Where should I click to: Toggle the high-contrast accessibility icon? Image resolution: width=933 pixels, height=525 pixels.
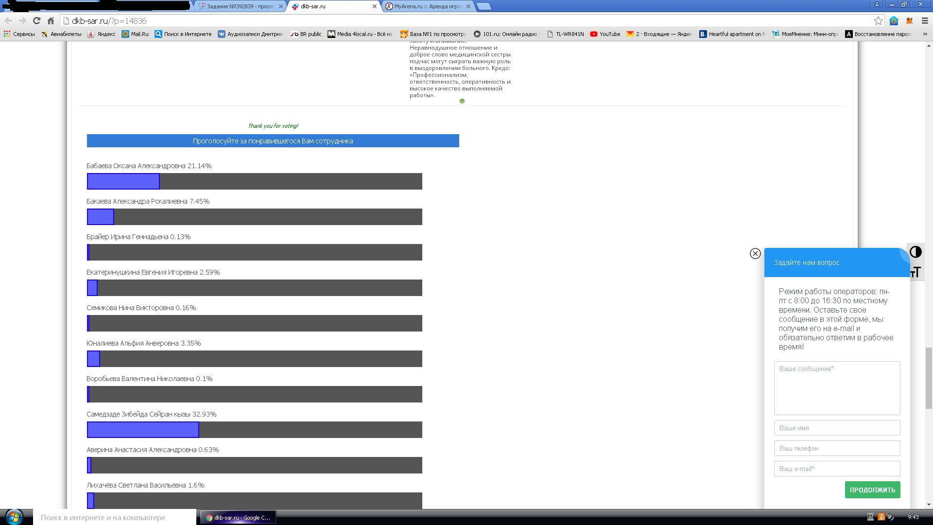click(x=916, y=252)
